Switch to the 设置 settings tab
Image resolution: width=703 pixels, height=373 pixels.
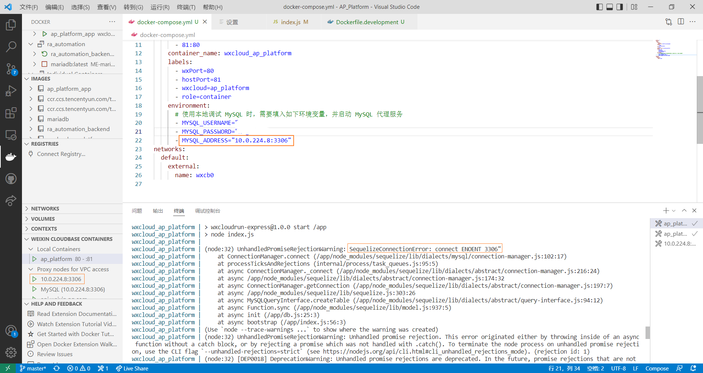pos(239,22)
